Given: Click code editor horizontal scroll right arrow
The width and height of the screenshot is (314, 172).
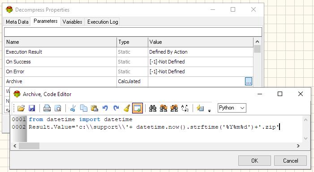Looking at the screenshot, I should pos(298,146).
